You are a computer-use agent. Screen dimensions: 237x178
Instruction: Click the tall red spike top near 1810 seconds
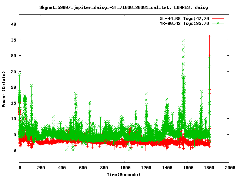[x=209, y=36]
